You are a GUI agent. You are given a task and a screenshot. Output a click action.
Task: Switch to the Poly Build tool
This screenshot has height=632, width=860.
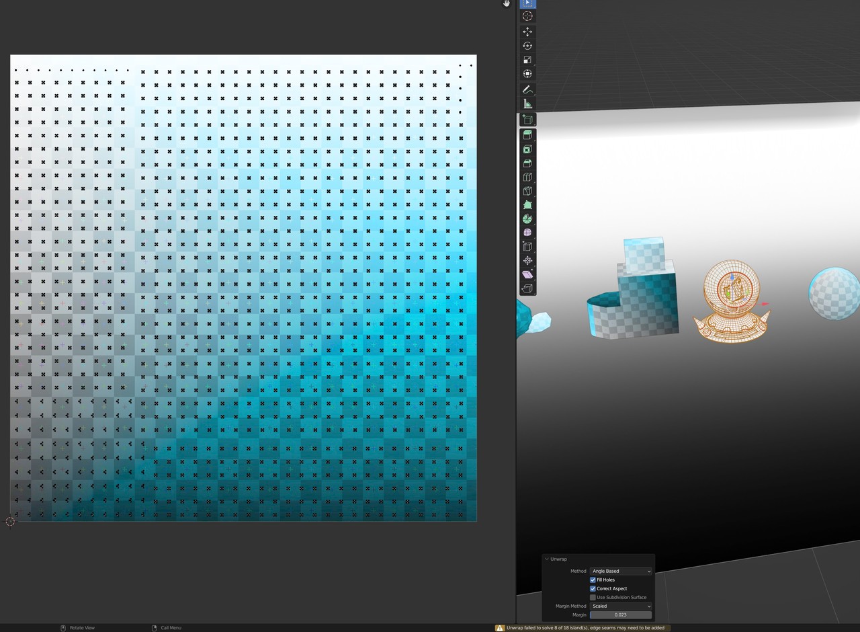pyautogui.click(x=527, y=205)
